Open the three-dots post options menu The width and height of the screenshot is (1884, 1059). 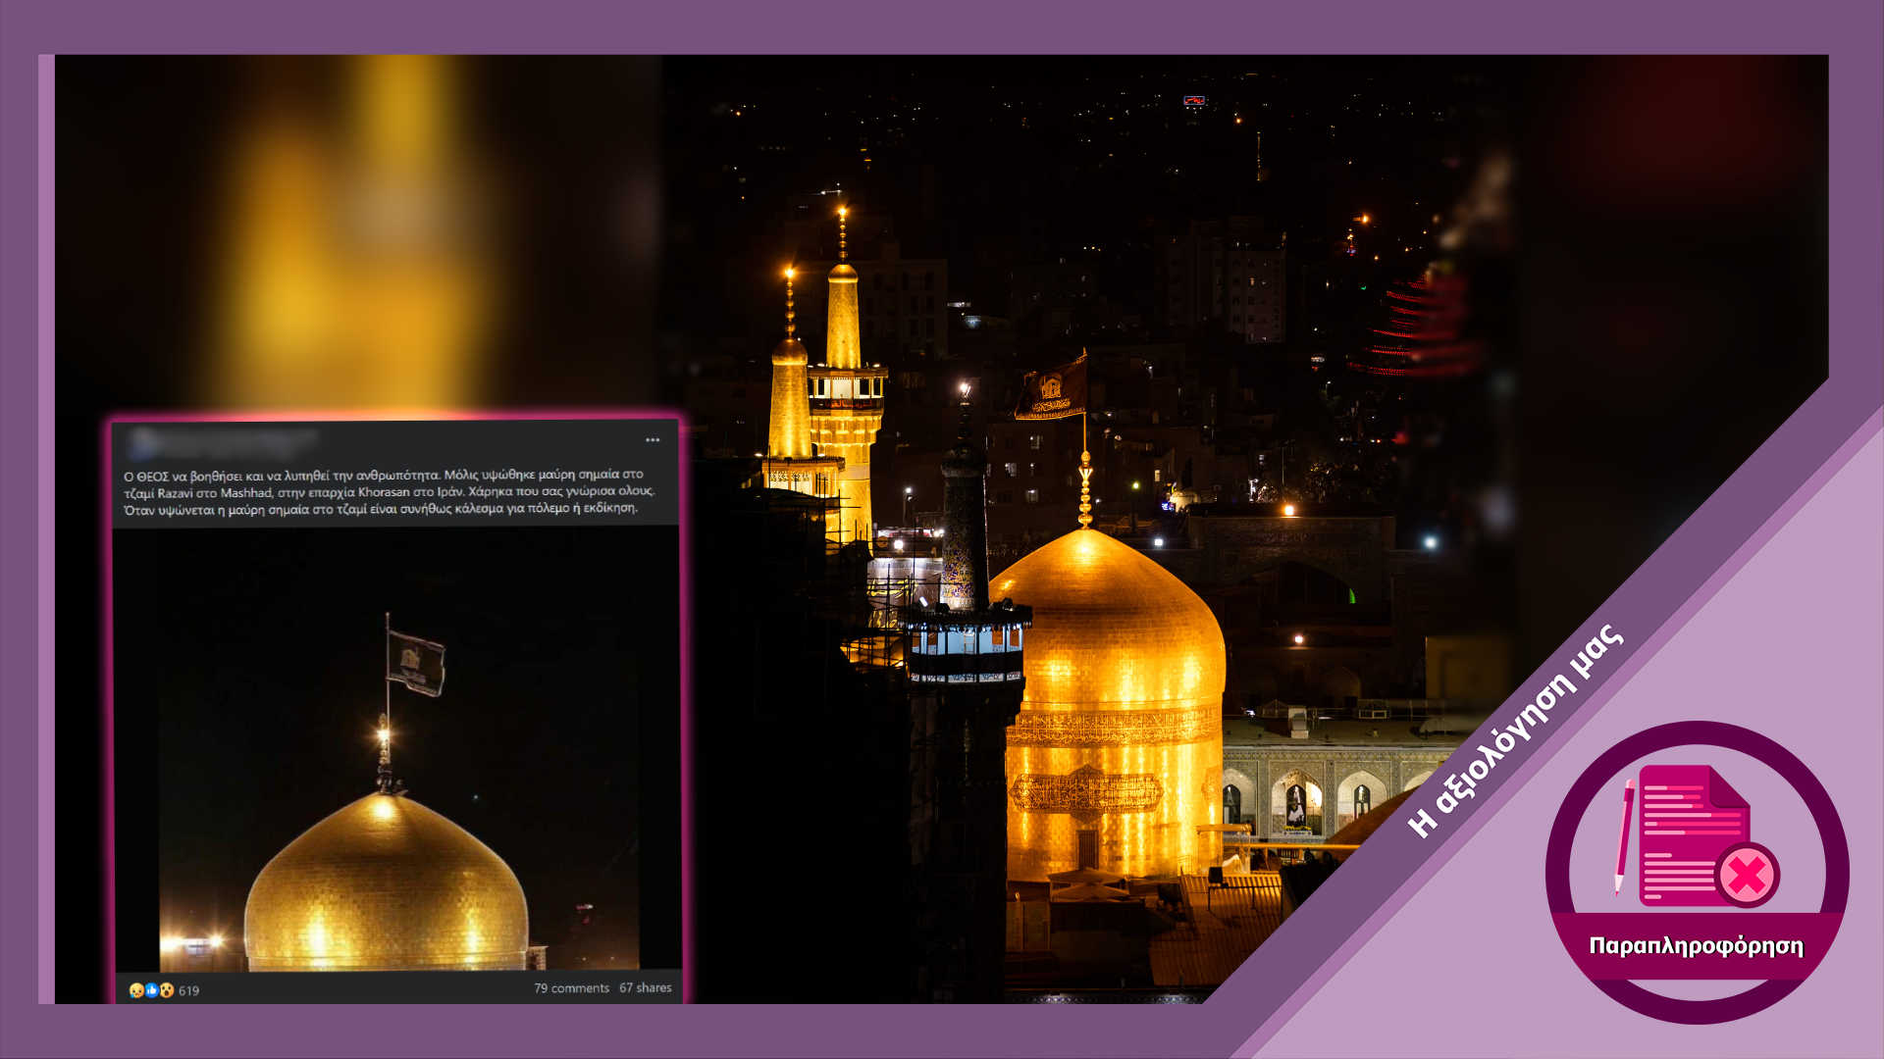[x=653, y=440]
